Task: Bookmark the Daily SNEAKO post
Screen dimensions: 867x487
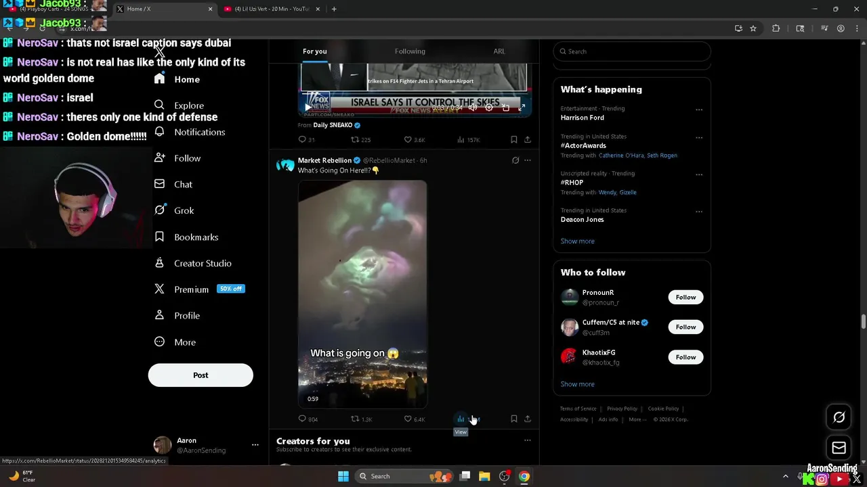Action: (513, 139)
